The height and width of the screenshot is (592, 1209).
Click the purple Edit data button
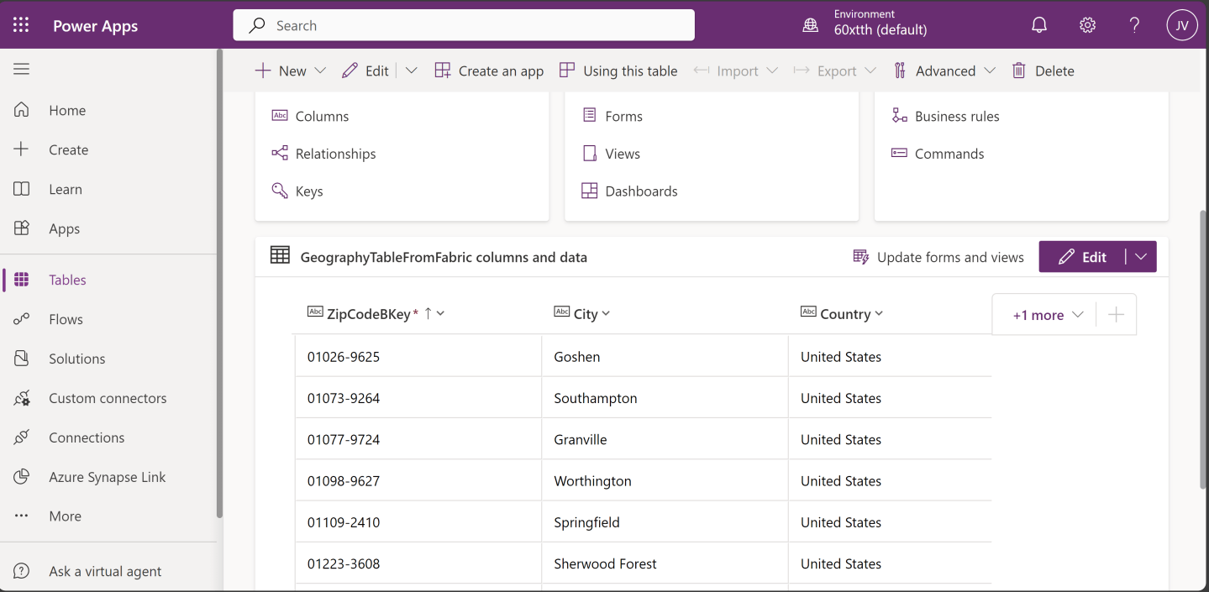coord(1082,257)
